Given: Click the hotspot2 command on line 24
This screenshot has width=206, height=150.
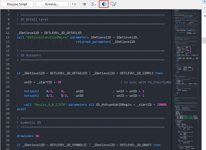Looking at the screenshot, I should tap(31, 91).
